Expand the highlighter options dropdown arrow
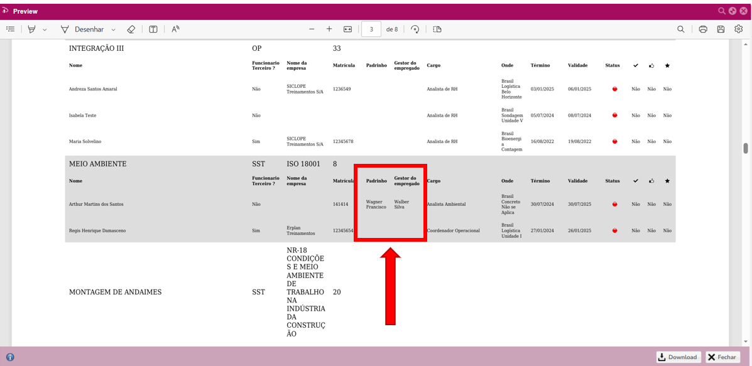This screenshot has width=752, height=366. [45, 30]
